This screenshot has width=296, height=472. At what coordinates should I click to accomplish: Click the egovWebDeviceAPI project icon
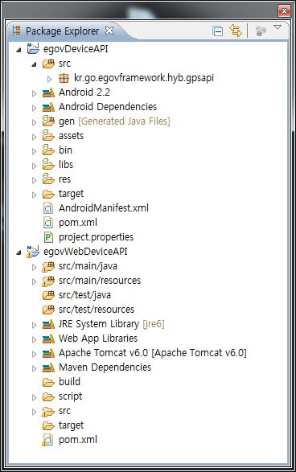pos(33,252)
